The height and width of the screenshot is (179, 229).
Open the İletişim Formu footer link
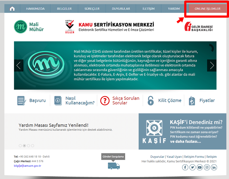[194, 157]
